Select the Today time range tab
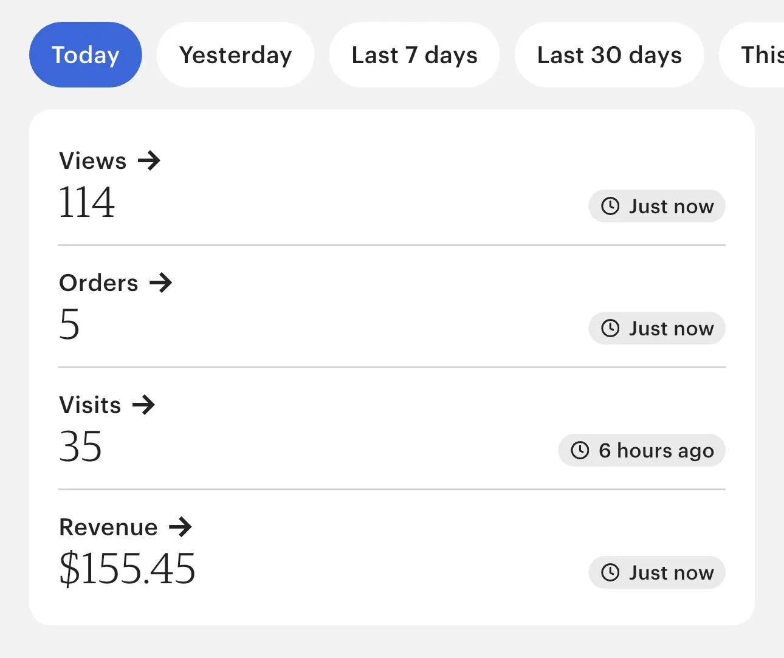Screen dimensions: 784x658 (85, 55)
